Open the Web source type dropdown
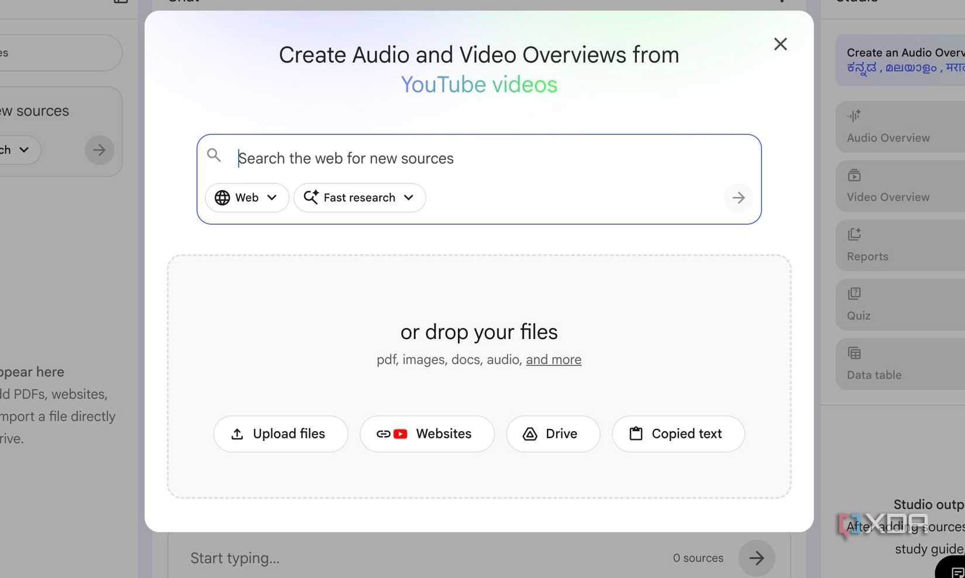The height and width of the screenshot is (578, 965). click(247, 198)
